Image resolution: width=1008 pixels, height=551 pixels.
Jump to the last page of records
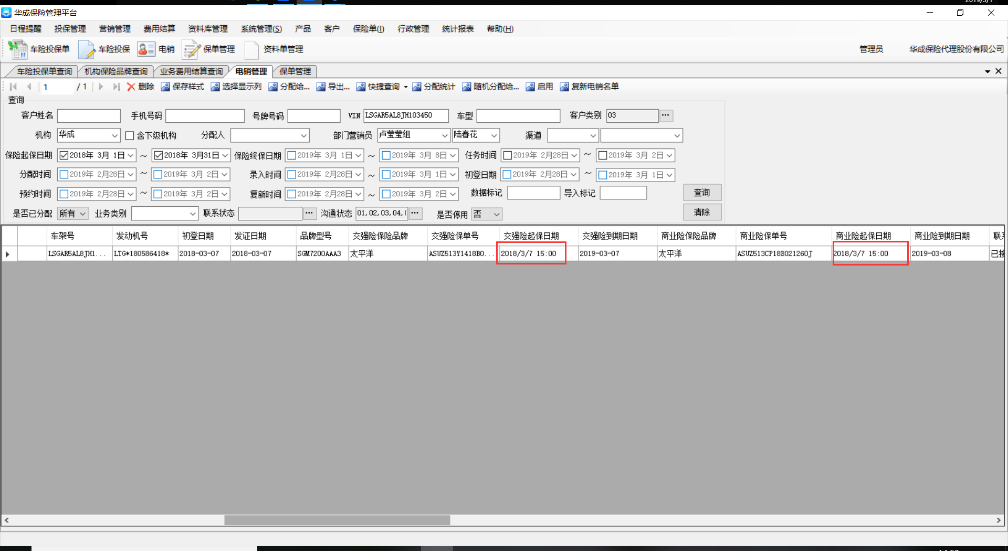pyautogui.click(x=117, y=87)
